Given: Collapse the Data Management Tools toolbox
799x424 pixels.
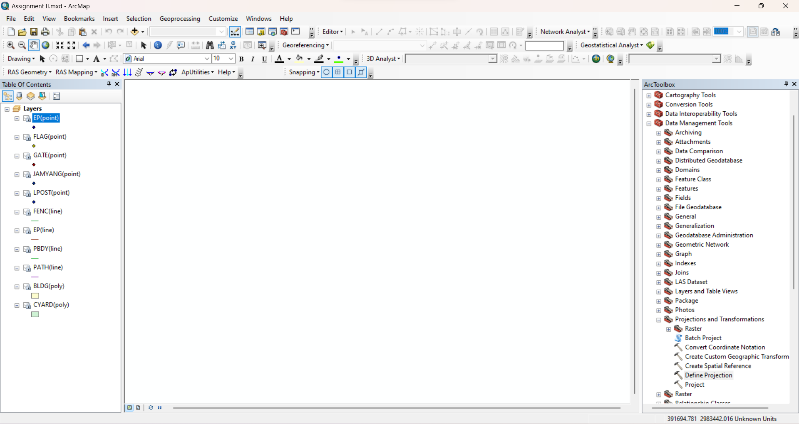Looking at the screenshot, I should tap(649, 124).
